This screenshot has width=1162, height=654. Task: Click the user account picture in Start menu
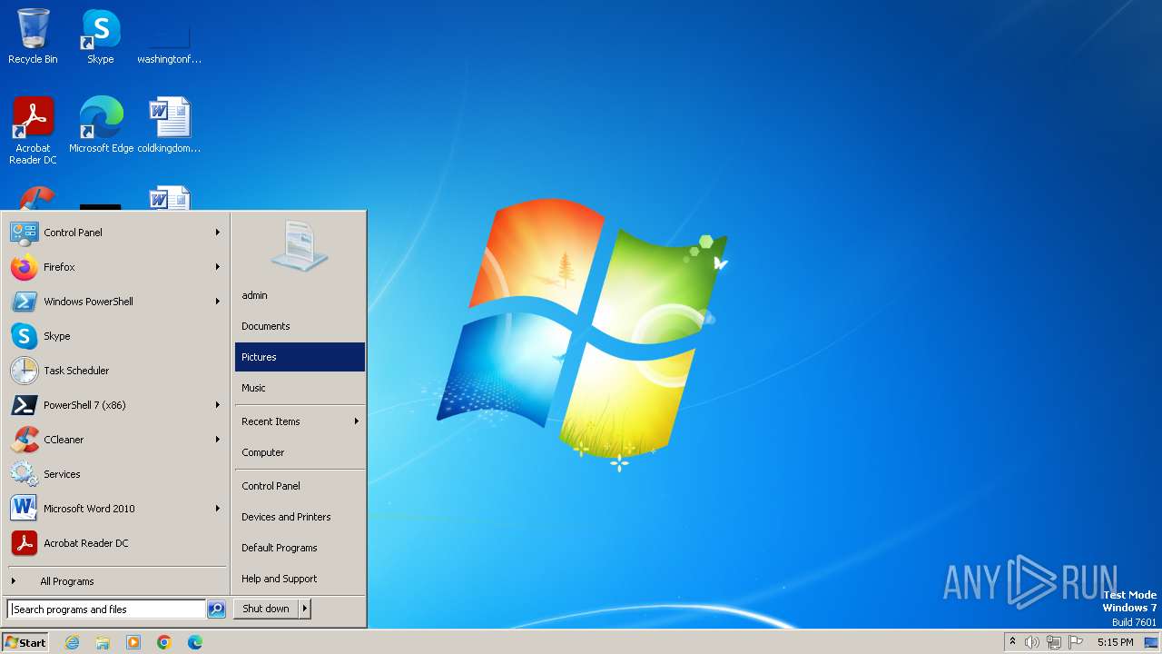click(300, 245)
